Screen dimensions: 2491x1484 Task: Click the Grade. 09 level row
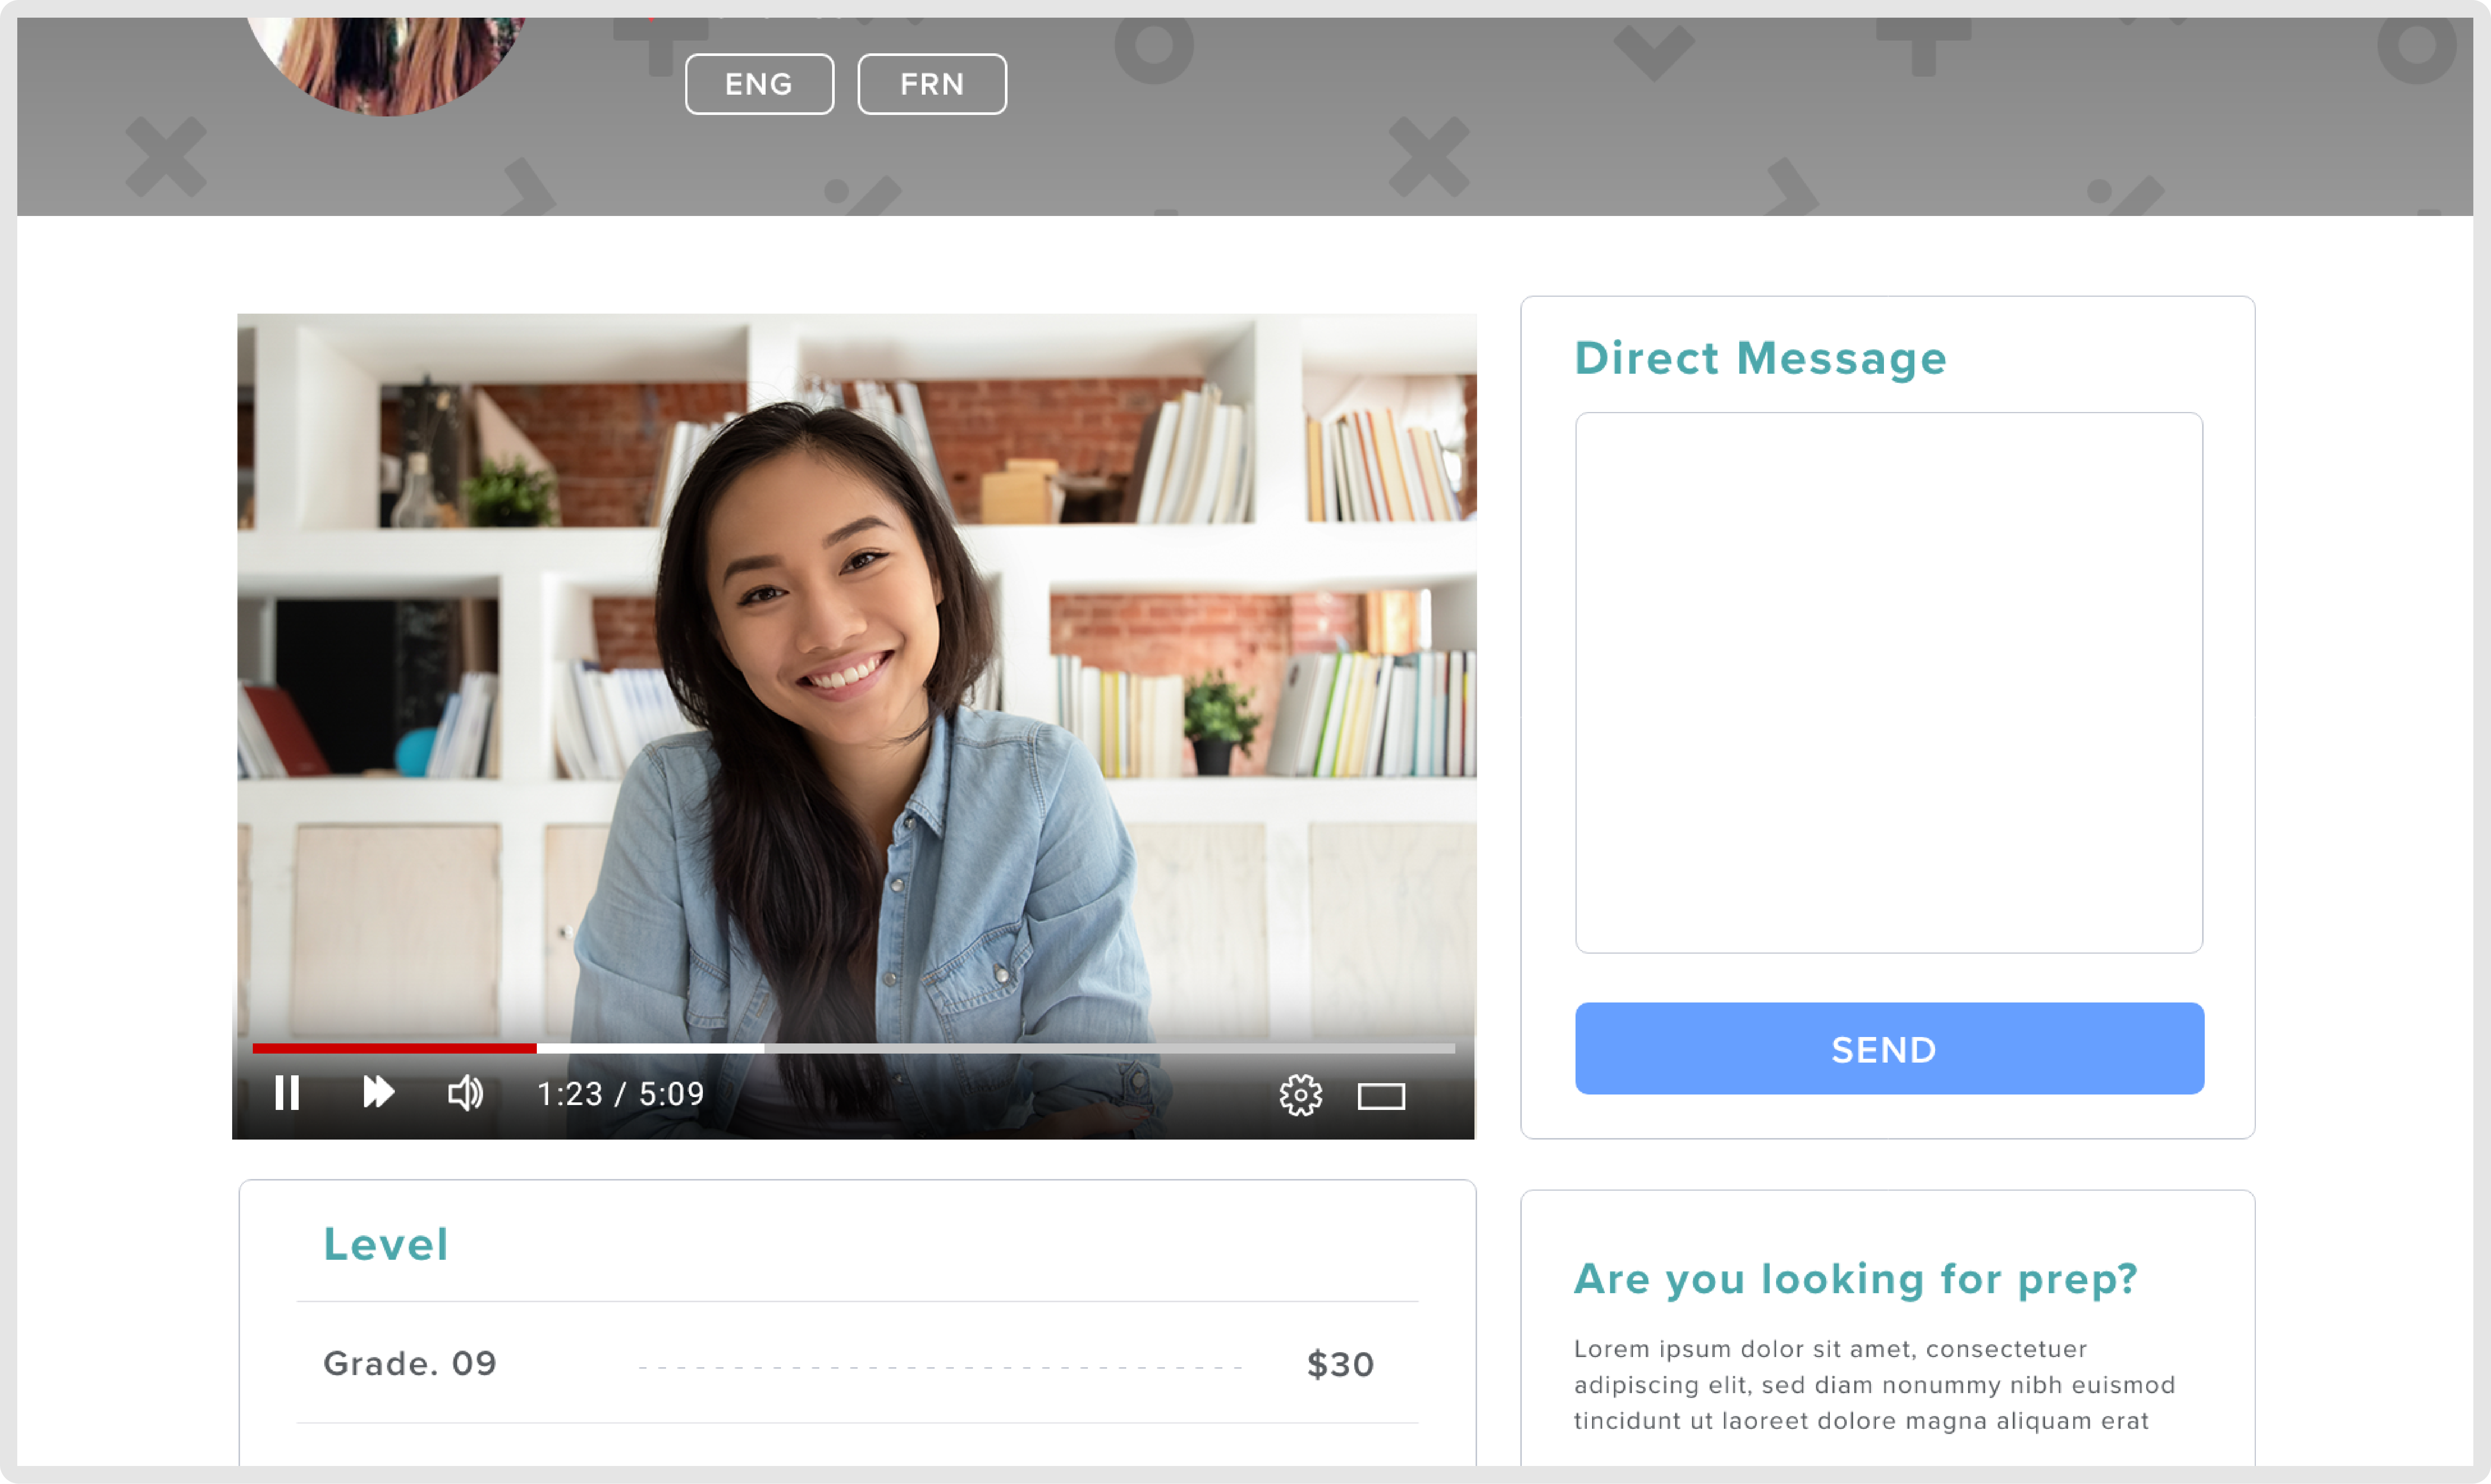857,1363
